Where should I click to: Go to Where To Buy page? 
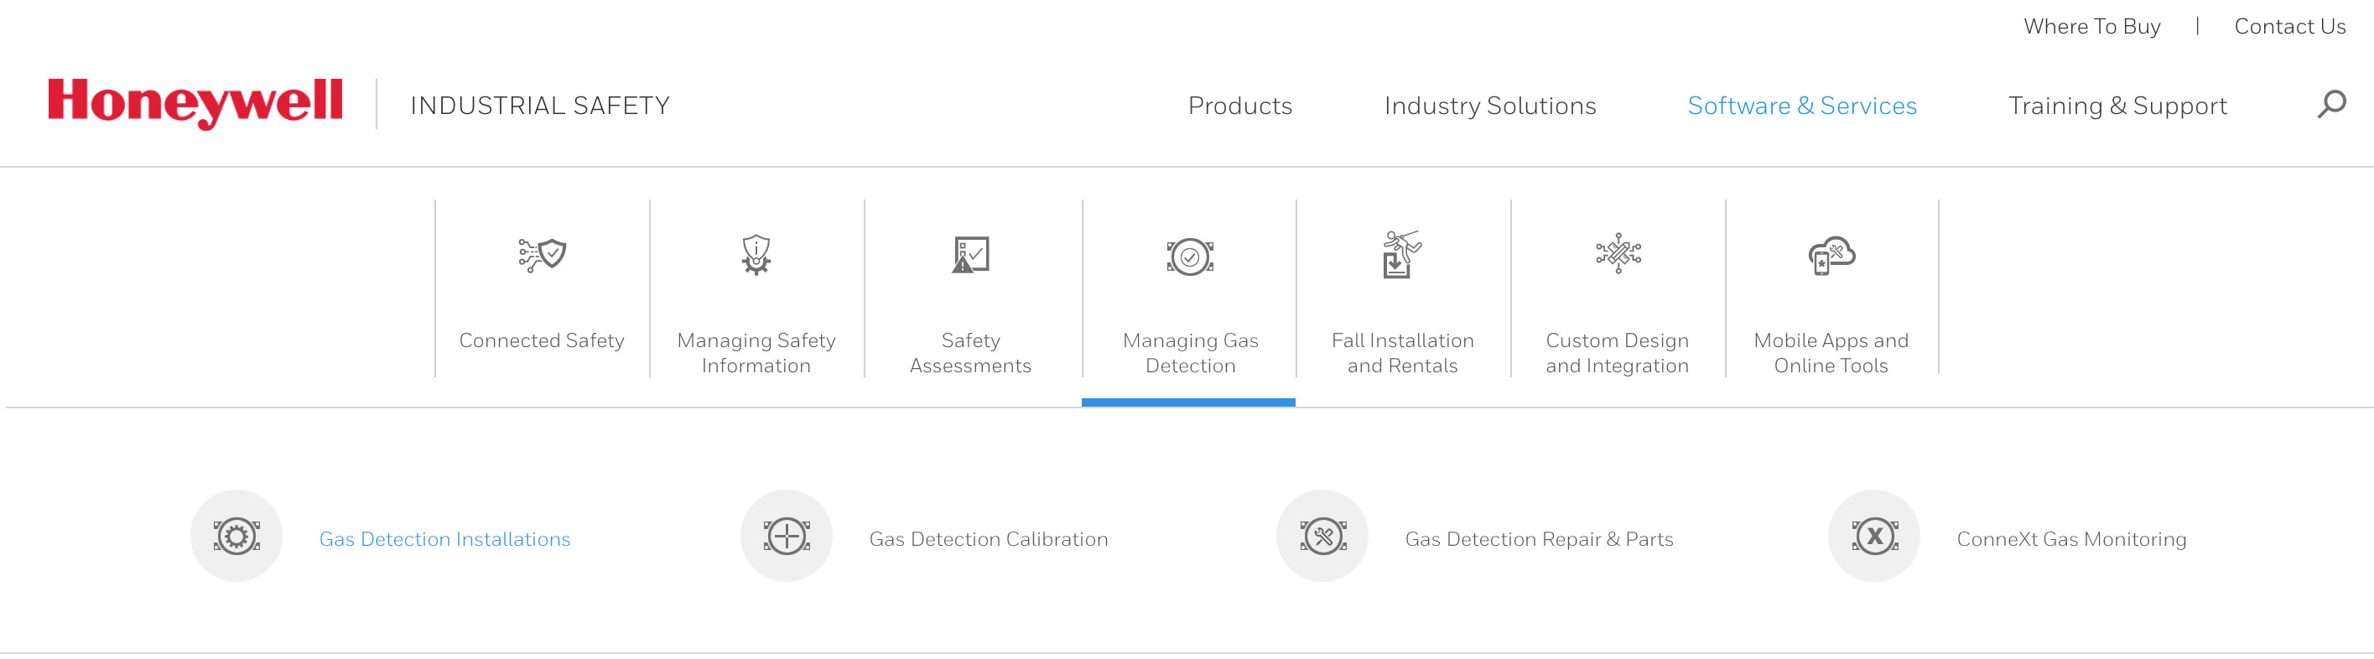coord(2091,27)
